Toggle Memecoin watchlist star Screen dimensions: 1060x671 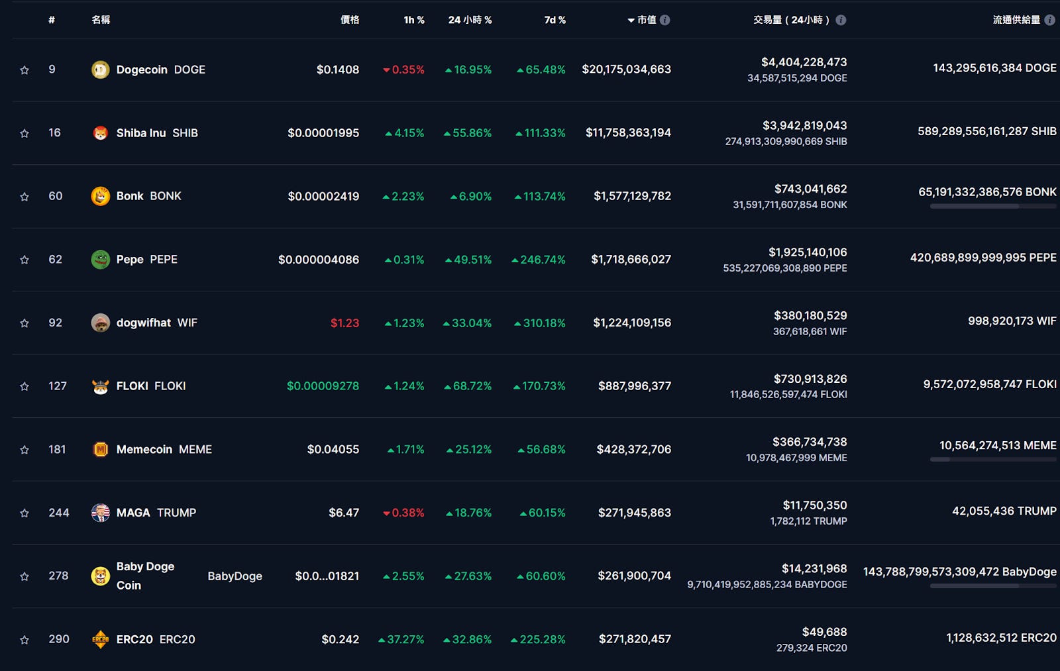click(x=25, y=450)
